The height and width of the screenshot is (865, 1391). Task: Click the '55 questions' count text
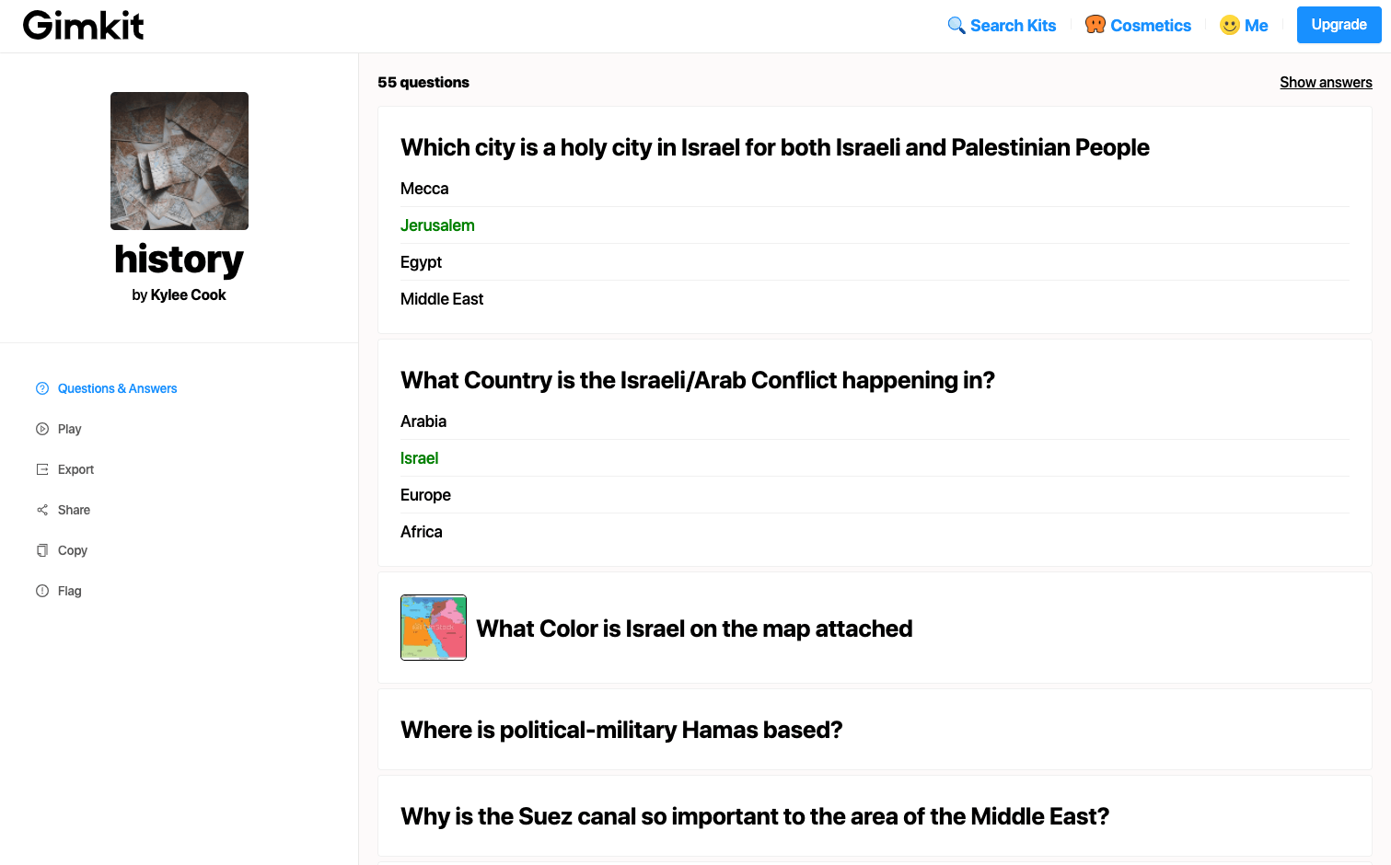pyautogui.click(x=423, y=83)
